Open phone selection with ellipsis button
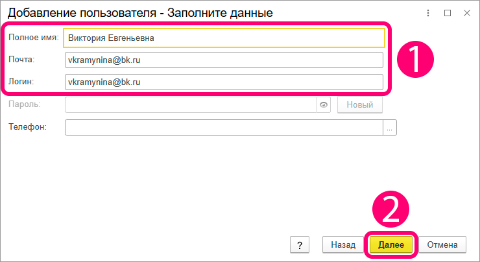480x262 pixels. [x=390, y=127]
